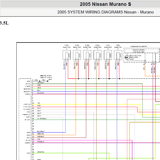
Task: Select the 'BLU/WHT' wire label at pin 21
Action: [41, 131]
